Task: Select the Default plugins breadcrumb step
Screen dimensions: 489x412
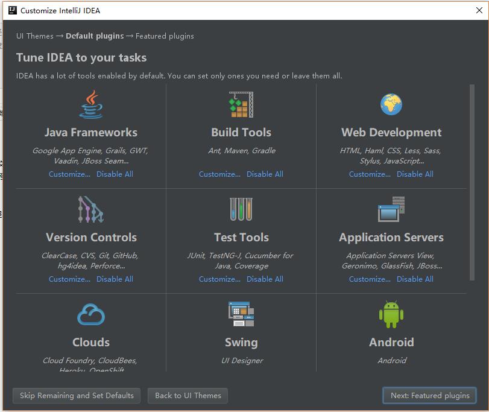Action: (95, 36)
